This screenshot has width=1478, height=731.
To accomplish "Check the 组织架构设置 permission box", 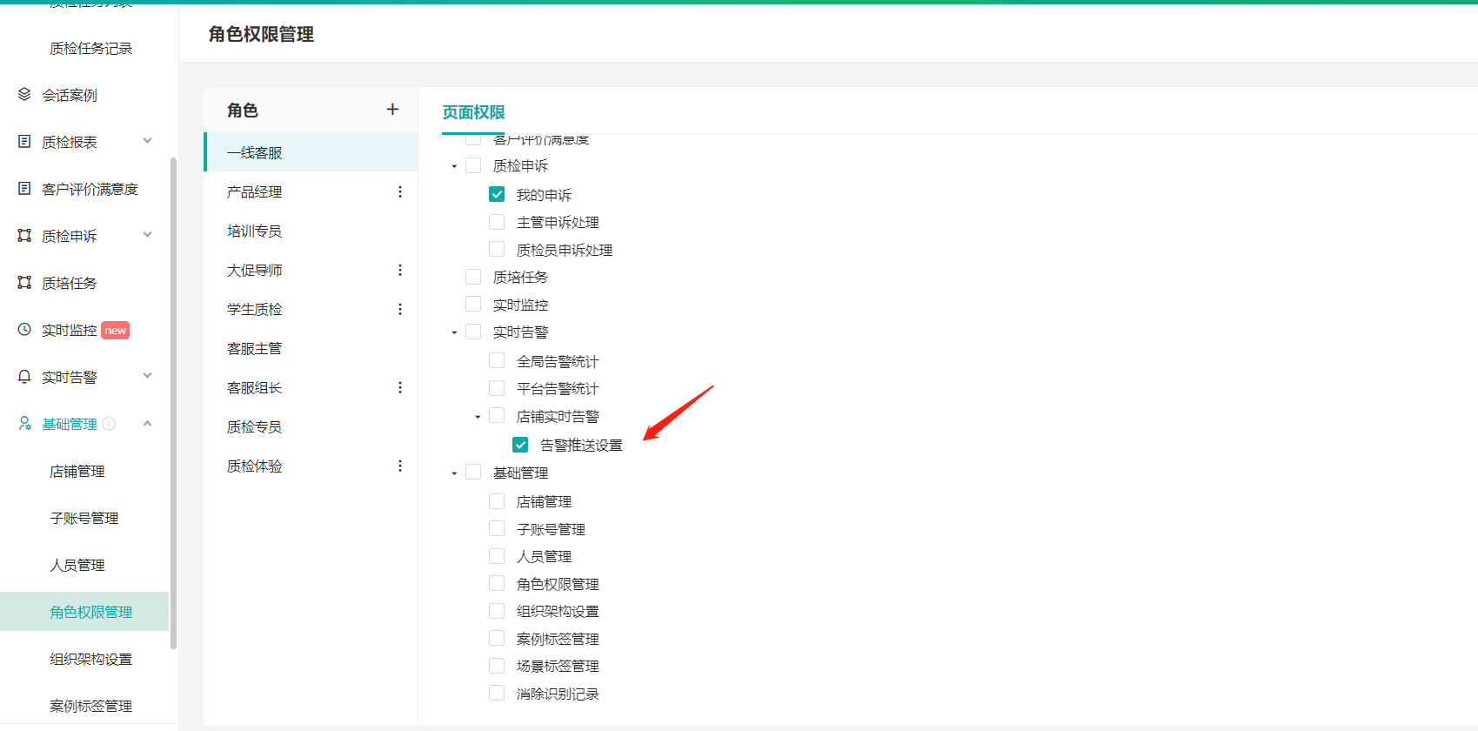I will tap(497, 610).
